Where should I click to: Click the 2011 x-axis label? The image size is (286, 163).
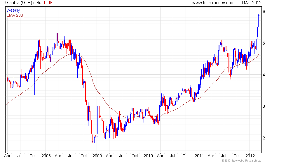point(199,156)
